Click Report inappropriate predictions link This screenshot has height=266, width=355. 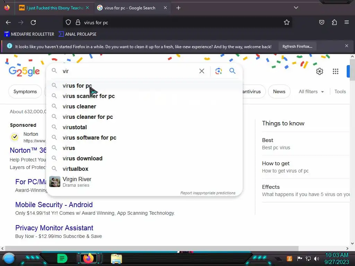pos(208,193)
